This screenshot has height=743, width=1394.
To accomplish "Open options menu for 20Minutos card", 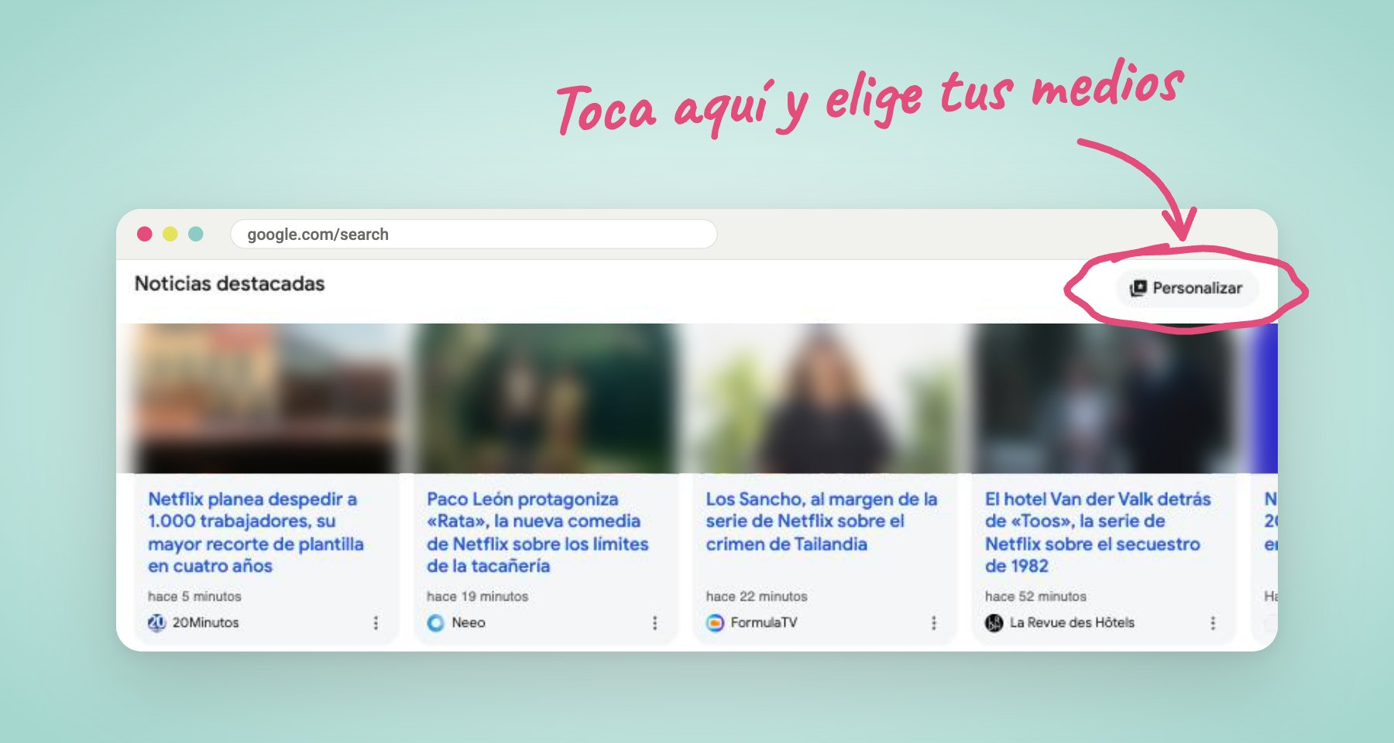I will pyautogui.click(x=376, y=622).
